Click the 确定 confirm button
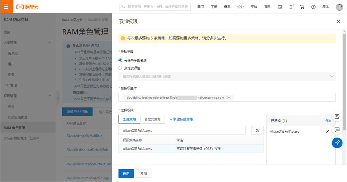This screenshot has width=347, height=182. click(126, 174)
